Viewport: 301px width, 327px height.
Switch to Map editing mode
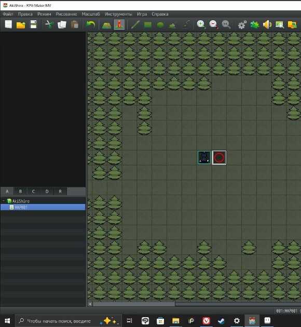tap(106, 24)
